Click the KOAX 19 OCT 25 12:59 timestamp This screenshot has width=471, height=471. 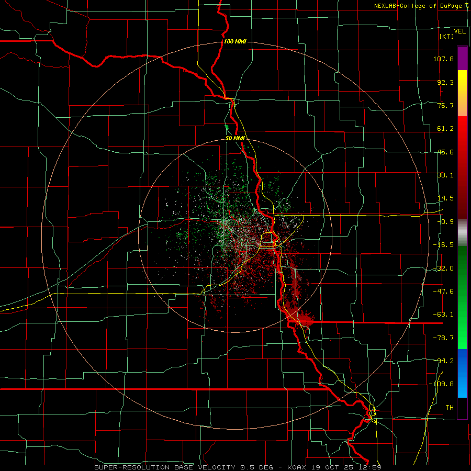tap(334, 467)
